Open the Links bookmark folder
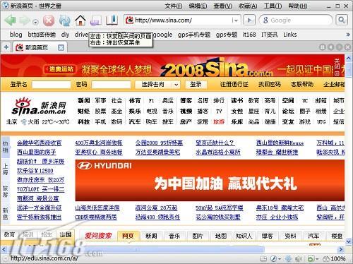353x264 pixels. 290,35
